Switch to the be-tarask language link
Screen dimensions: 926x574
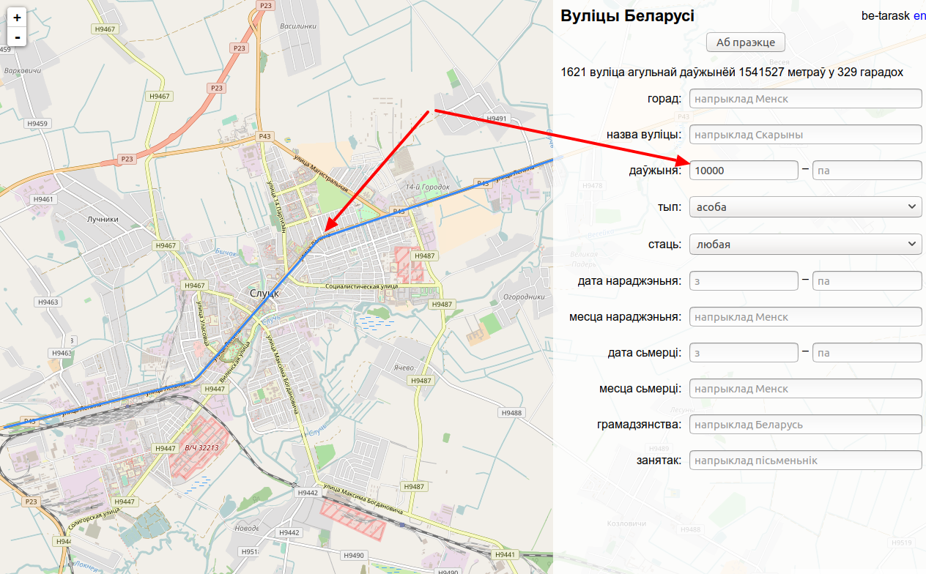click(885, 15)
